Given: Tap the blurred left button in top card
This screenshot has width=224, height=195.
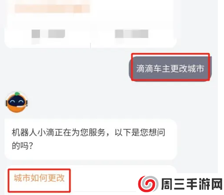Looking at the screenshot, I should click(x=48, y=34).
